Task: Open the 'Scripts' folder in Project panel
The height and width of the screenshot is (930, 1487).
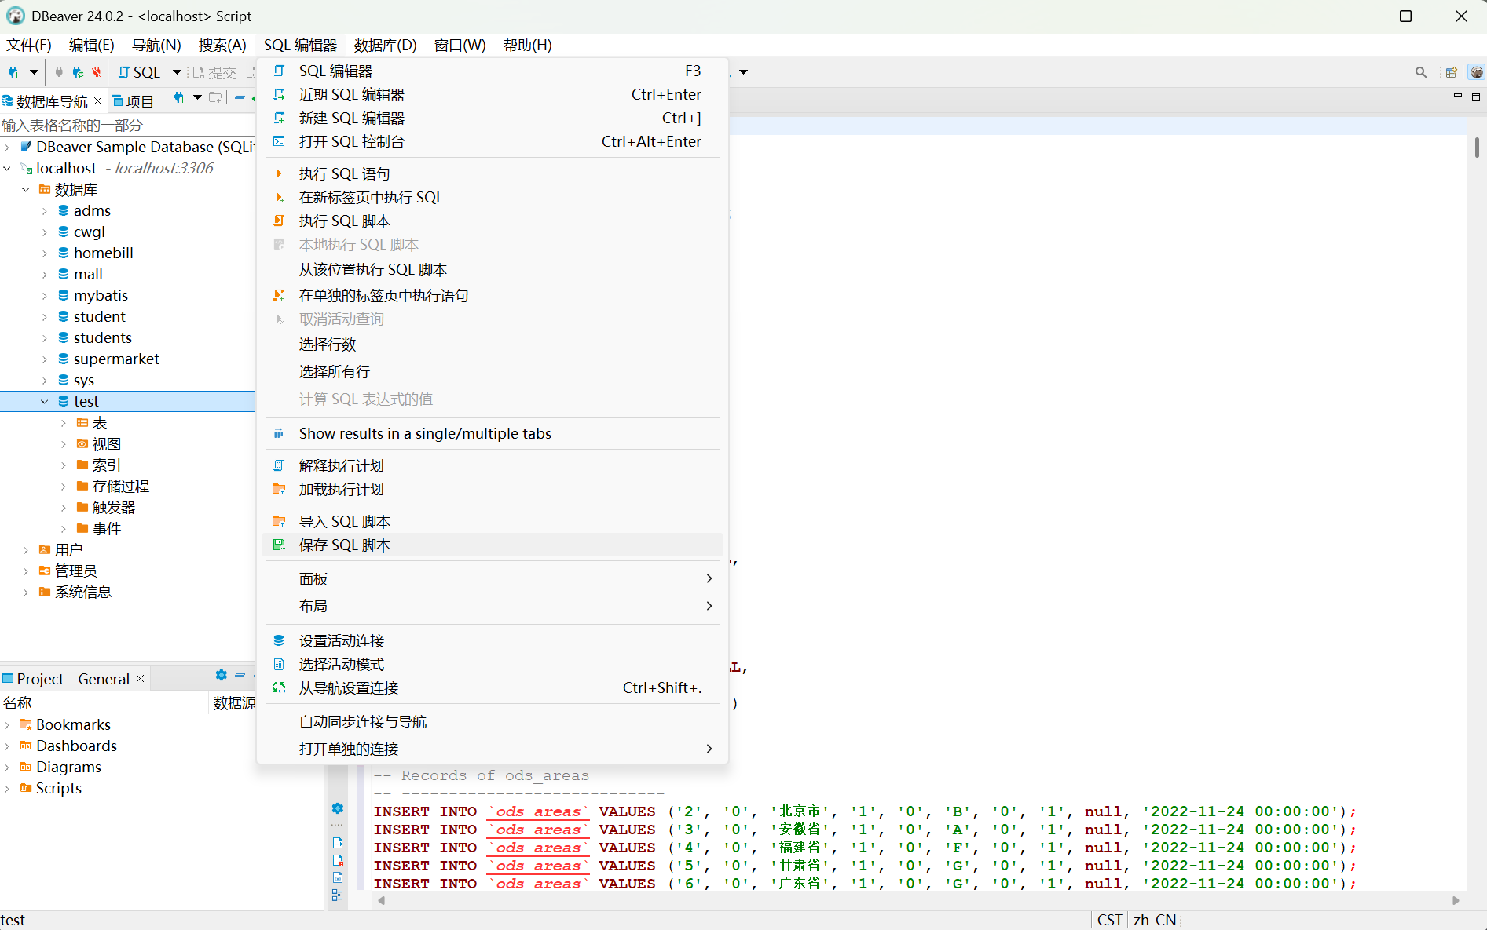Action: (x=59, y=788)
